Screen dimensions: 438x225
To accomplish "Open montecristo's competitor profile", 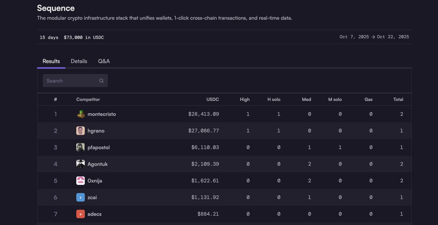I will [101, 114].
